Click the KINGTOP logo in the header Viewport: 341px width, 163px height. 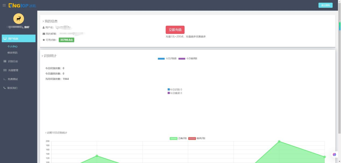[22, 5]
